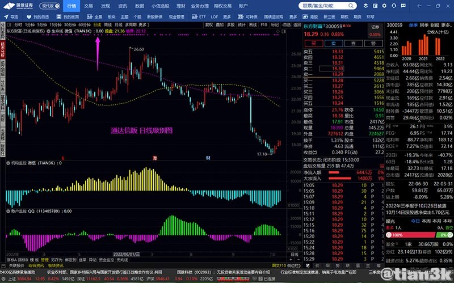The image size is (454, 283).
Task: Switch chart period to 周线
Action: (x=108, y=25)
